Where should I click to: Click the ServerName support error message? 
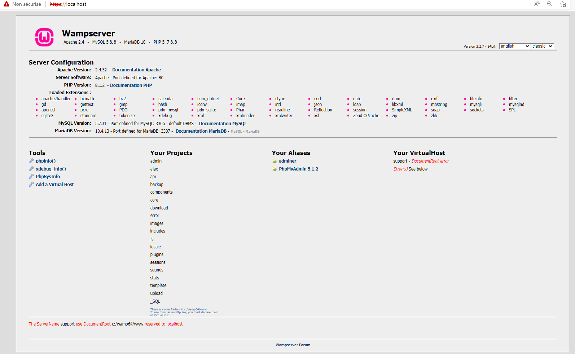106,324
